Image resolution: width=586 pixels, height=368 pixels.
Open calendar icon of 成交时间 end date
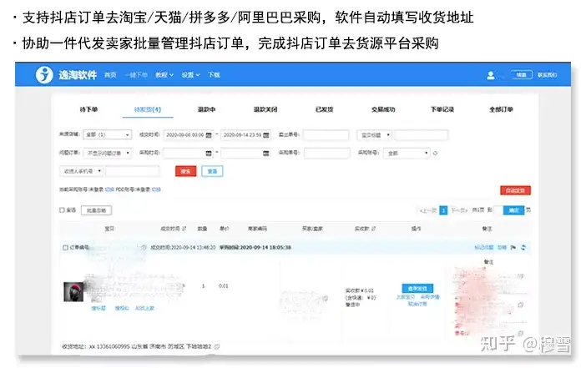coord(265,135)
